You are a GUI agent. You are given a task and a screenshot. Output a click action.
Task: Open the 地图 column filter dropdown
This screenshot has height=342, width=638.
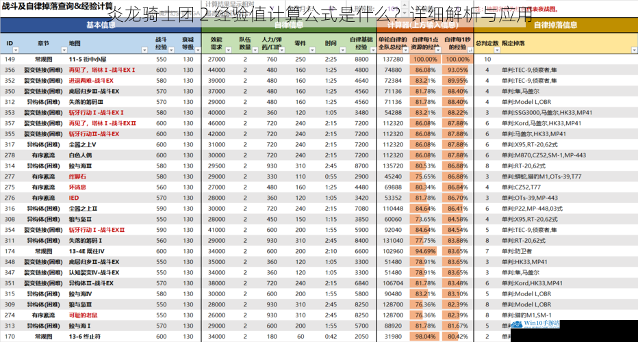tap(144, 50)
